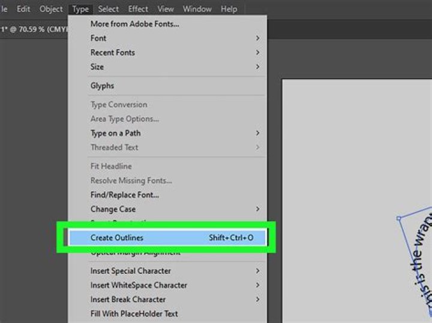Open the Object menu in menu bar
This screenshot has width=432, height=323.
51,9
